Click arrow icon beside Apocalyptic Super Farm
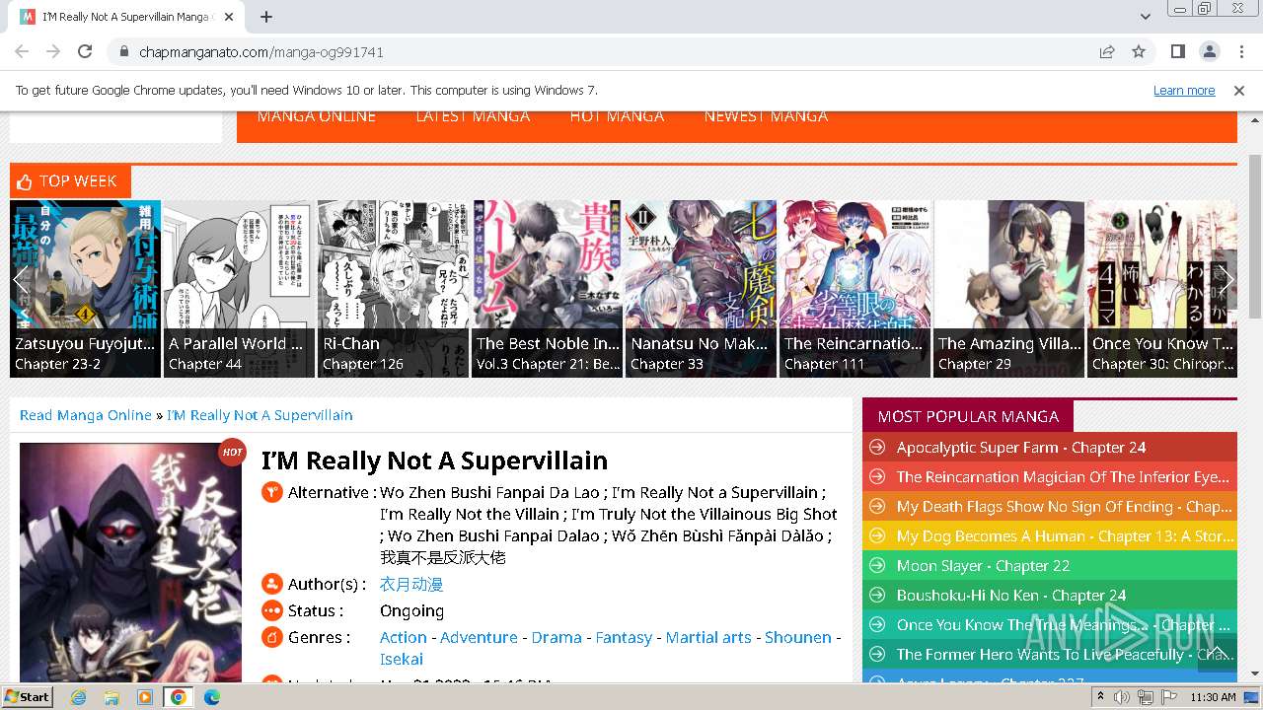This screenshot has height=710, width=1263. coord(876,447)
